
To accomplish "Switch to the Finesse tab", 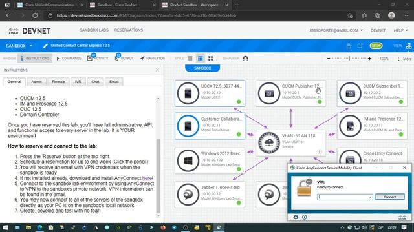I will pos(58,82).
